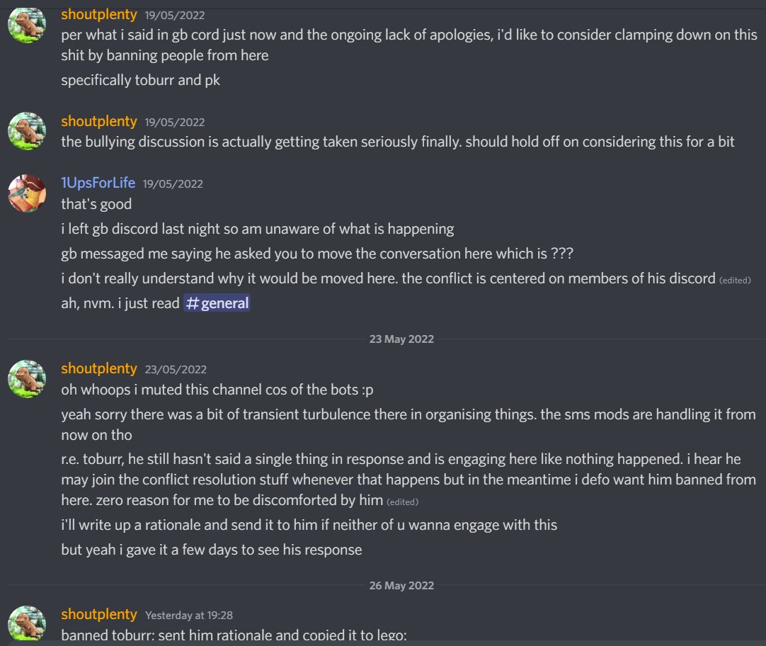
Task: Click the shoutplenty username posted Yesterday at 19:28
Action: (x=98, y=614)
